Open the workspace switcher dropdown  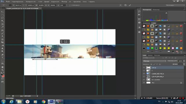click(175, 5)
